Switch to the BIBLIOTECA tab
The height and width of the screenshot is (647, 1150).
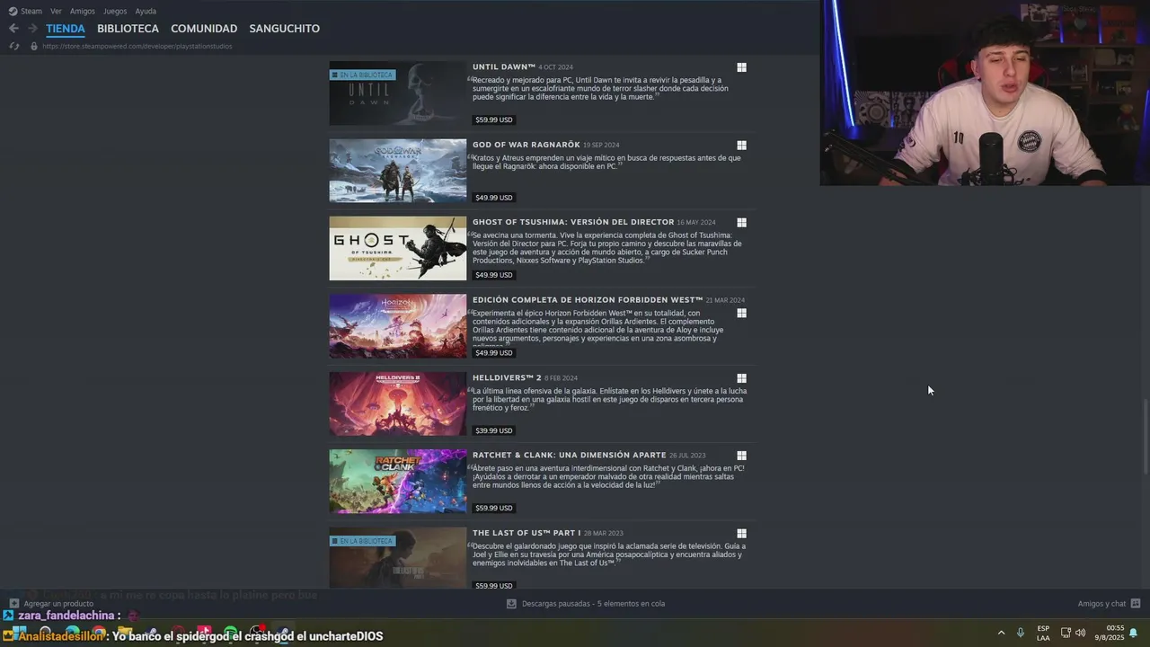click(128, 29)
